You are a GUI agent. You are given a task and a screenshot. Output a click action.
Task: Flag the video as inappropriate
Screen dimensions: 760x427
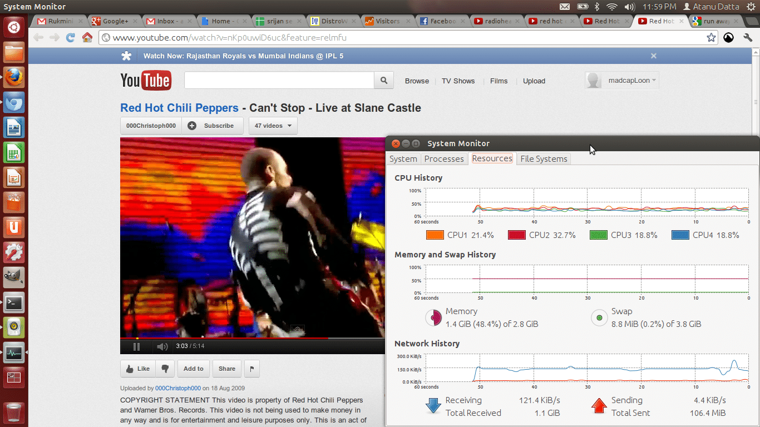(x=251, y=369)
